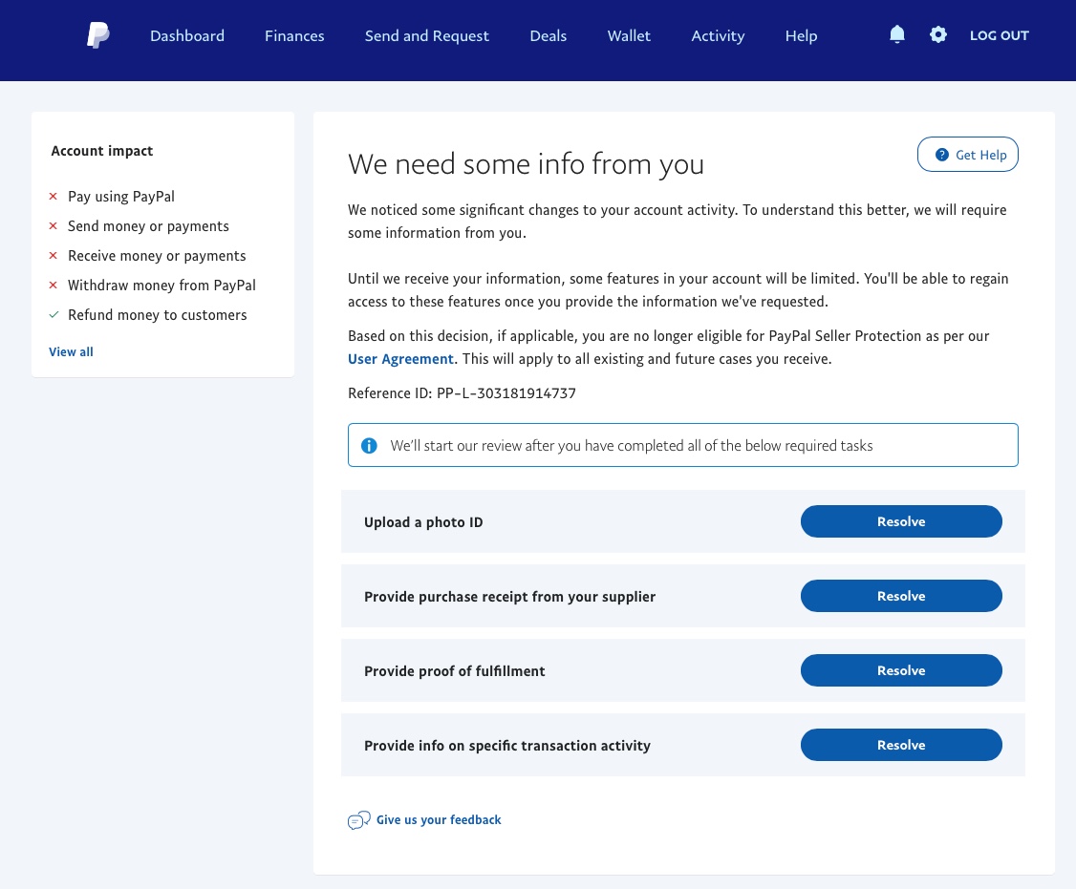Open the Finances menu
This screenshot has width=1076, height=889.
point(294,35)
